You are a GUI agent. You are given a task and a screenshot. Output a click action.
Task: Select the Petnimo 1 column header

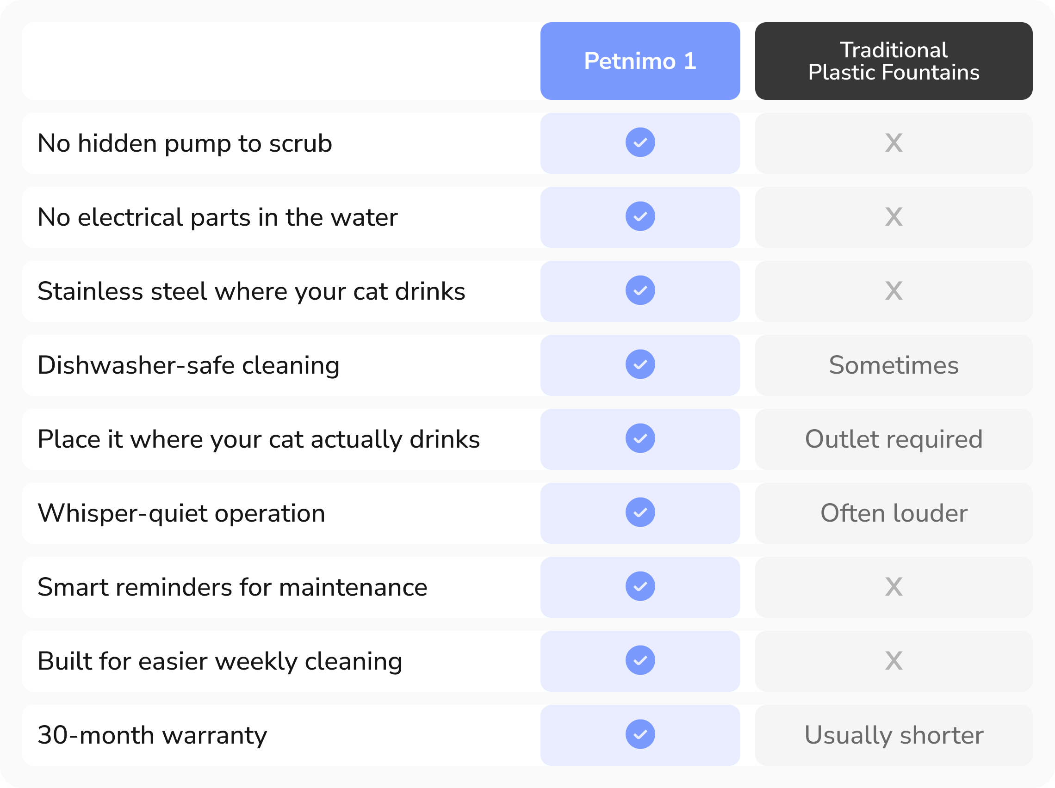640,61
